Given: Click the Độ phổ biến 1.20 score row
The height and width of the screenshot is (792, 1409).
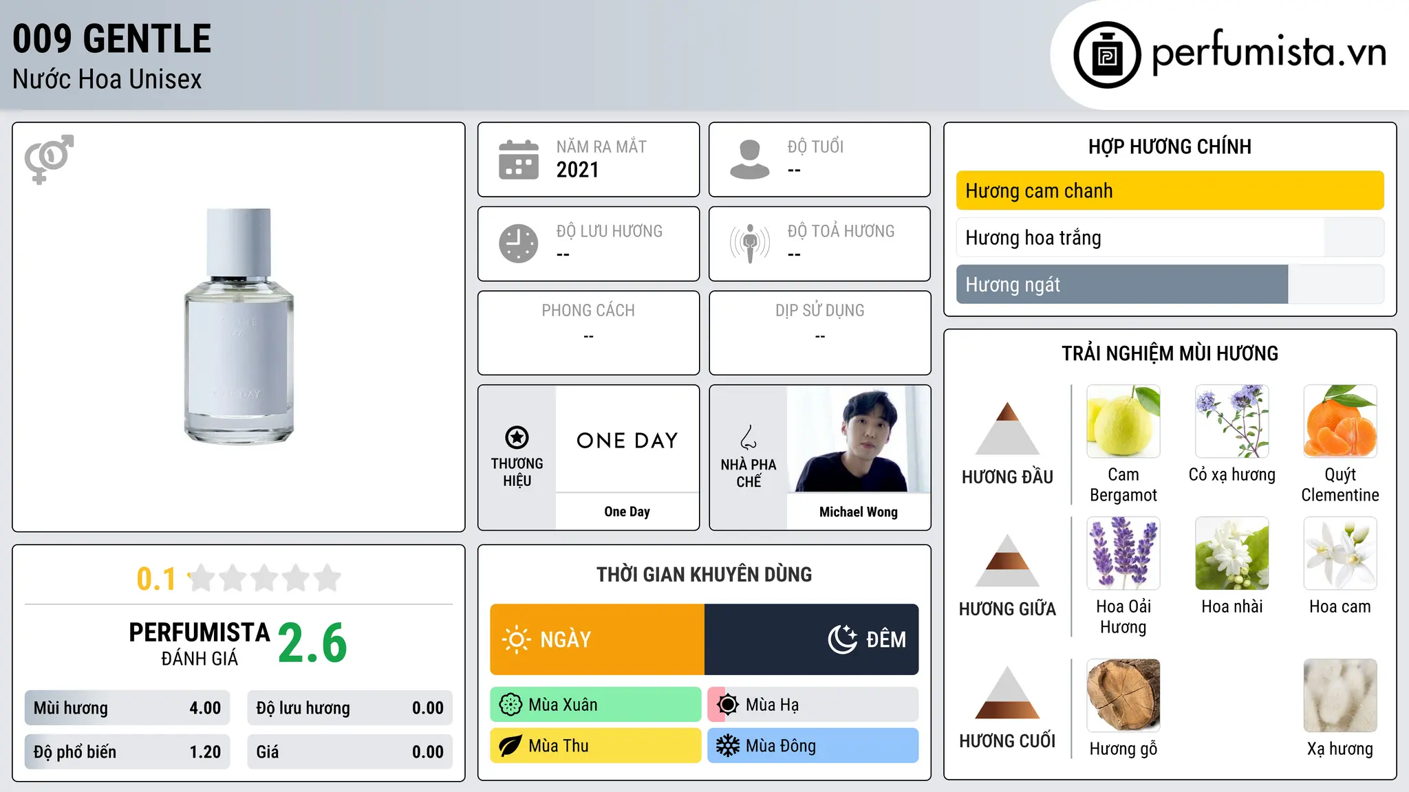Looking at the screenshot, I should pos(127,752).
